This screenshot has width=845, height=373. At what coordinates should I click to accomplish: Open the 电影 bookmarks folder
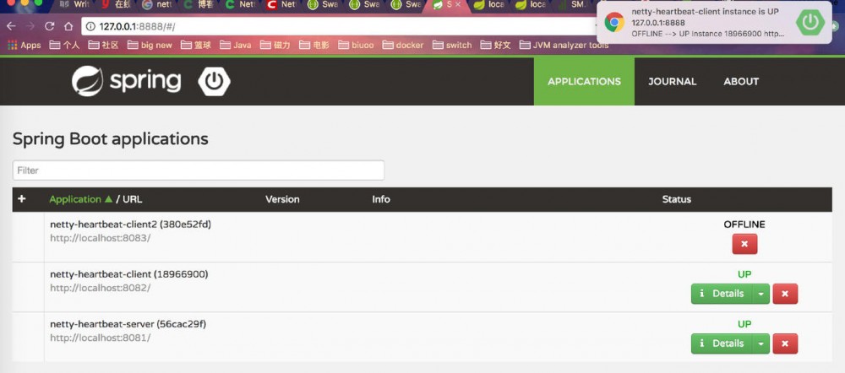[x=314, y=46]
